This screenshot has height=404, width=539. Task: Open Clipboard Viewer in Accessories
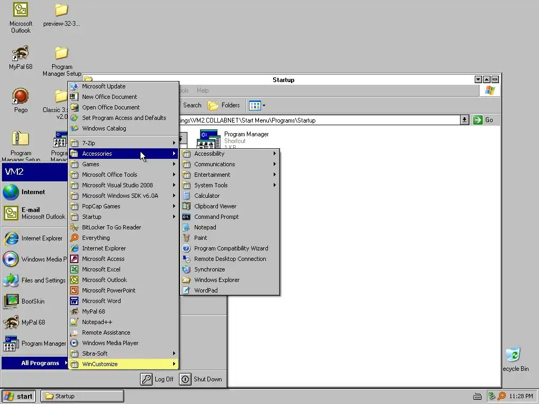[229, 206]
